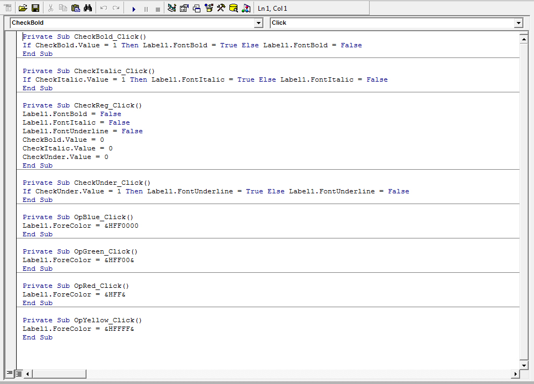Click the vertical scrollbar down arrow
This screenshot has width=534, height=384.
click(x=524, y=365)
